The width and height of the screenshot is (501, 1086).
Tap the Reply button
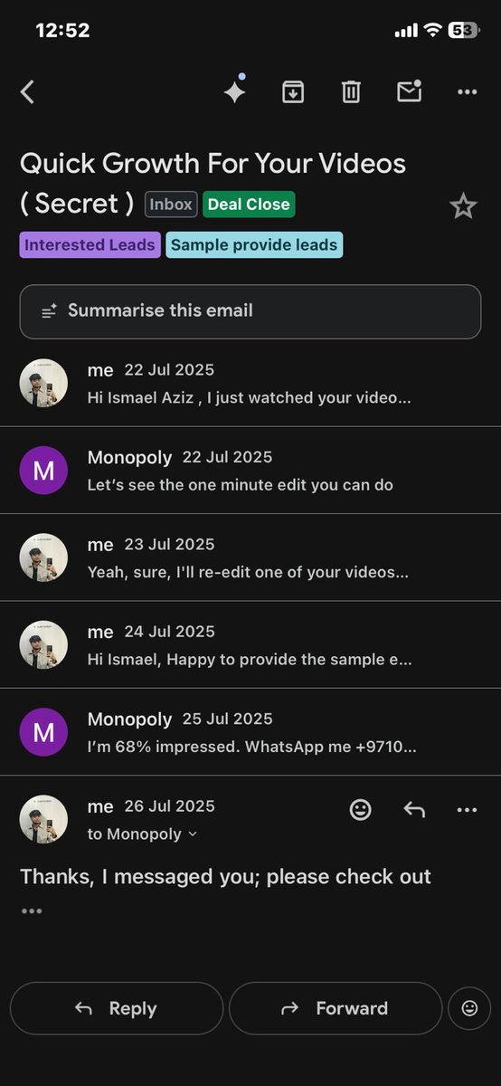click(117, 1008)
